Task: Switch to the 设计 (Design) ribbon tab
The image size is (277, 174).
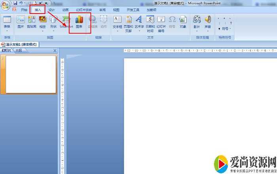Action: click(51, 10)
